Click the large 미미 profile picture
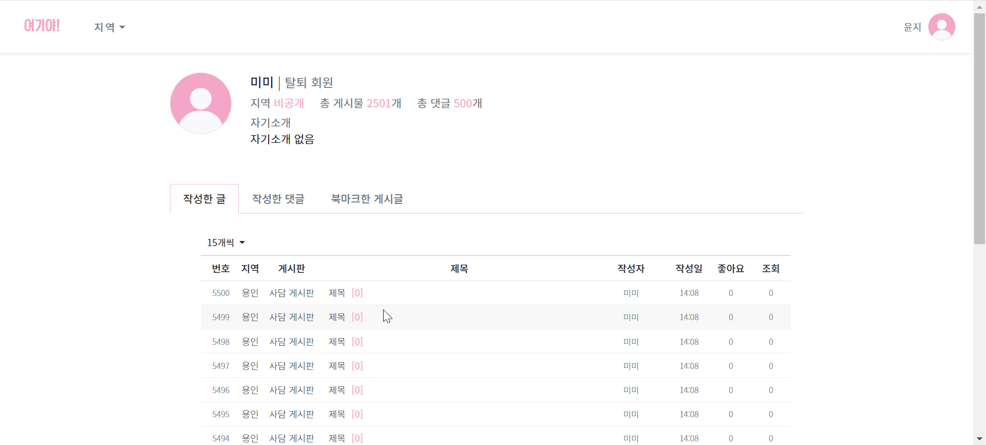The image size is (986, 445). [x=201, y=103]
